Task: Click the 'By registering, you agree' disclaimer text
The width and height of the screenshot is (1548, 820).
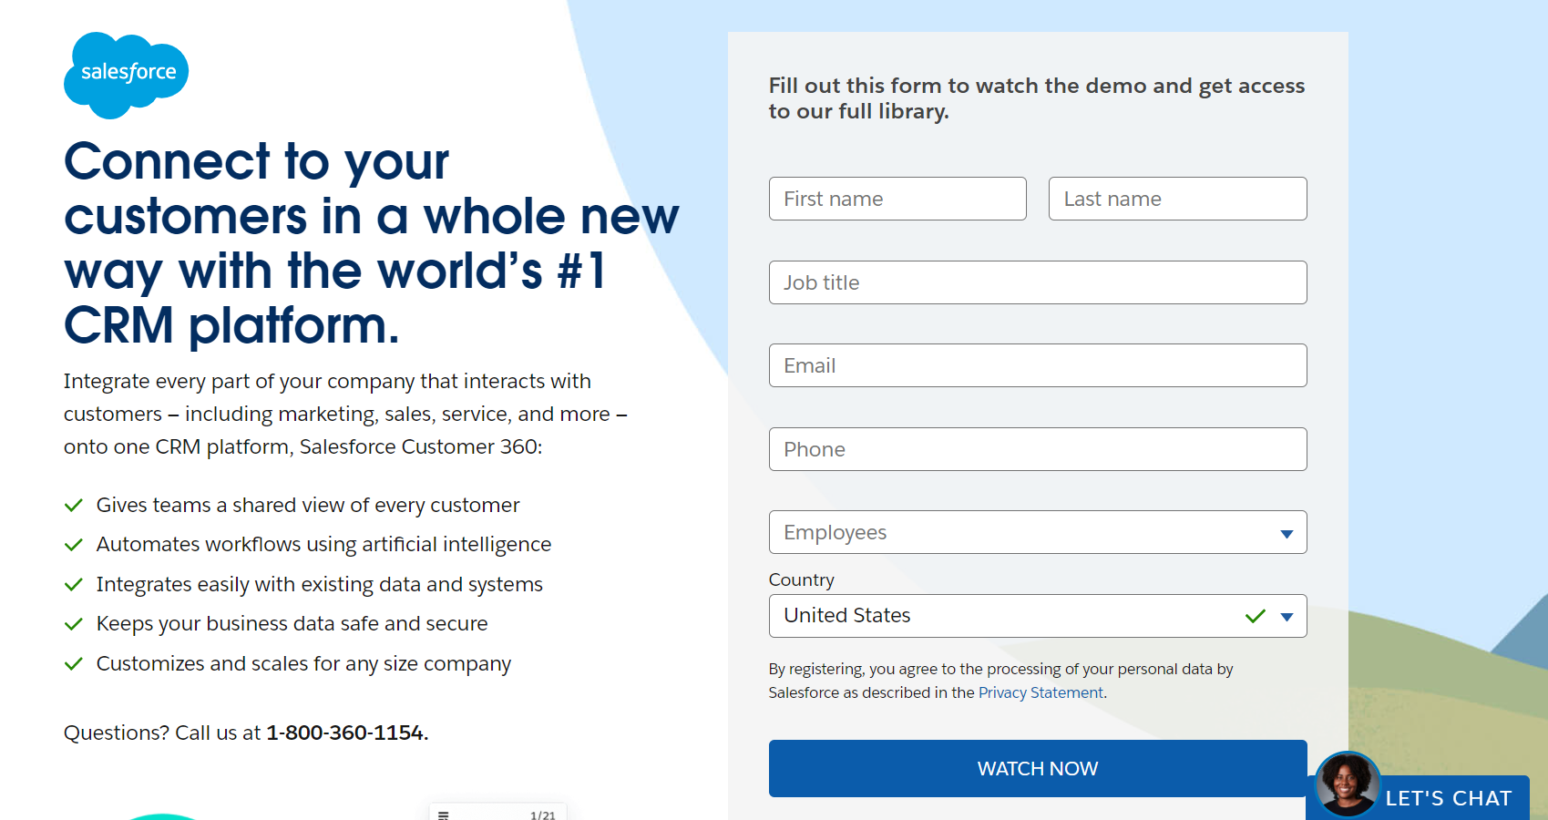Action: (x=1000, y=681)
